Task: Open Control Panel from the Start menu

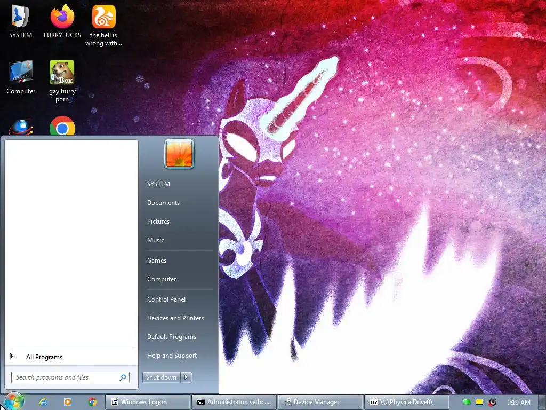Action: 166,299
